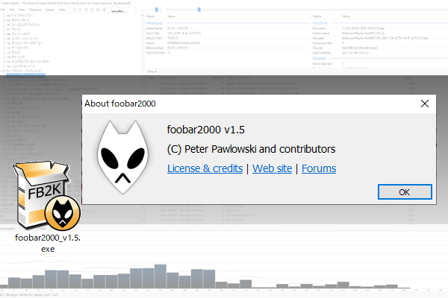The width and height of the screenshot is (448, 298).
Task: Select tree row starting with 14.
Action: pyautogui.click(x=16, y=57)
